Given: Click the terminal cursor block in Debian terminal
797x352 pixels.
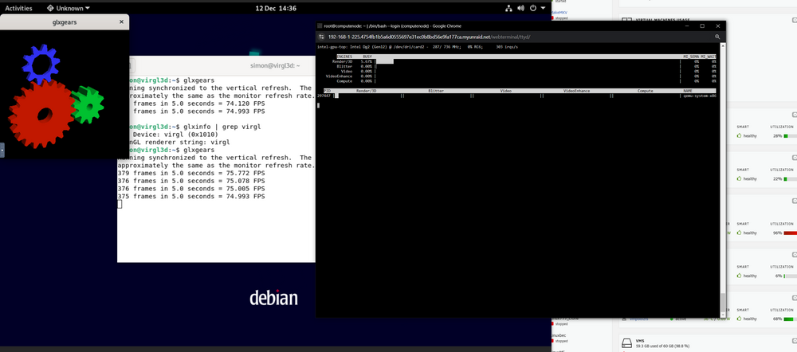Looking at the screenshot, I should coord(120,204).
